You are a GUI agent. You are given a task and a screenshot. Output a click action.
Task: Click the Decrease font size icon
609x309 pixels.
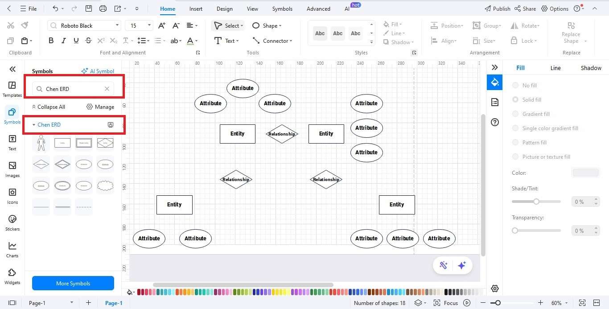click(176, 25)
